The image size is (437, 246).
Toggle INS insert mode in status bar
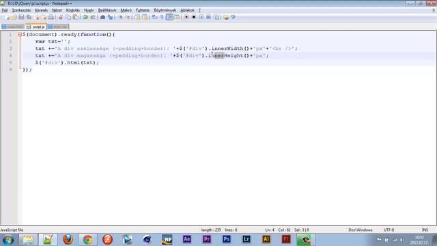[425, 230]
